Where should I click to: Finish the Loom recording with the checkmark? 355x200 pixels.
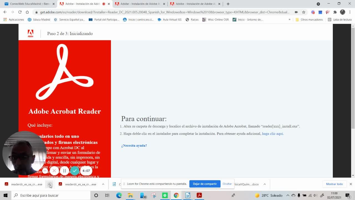(74, 171)
